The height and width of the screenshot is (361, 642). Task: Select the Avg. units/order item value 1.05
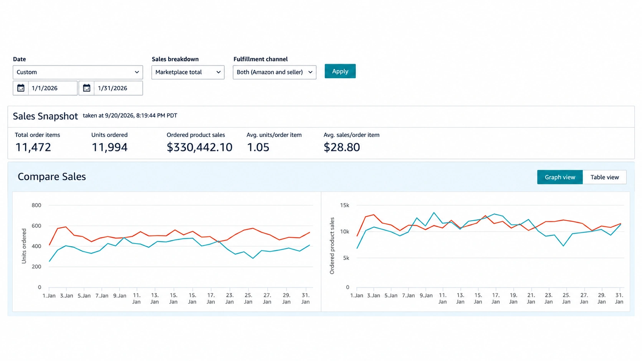click(x=258, y=147)
